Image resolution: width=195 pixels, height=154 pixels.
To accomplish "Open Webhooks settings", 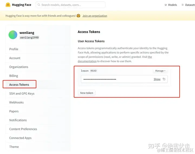I will [17, 102].
